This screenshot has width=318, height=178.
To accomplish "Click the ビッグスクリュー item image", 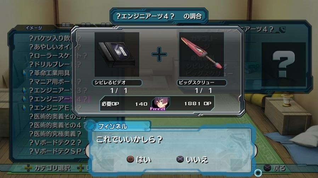I will click(201, 54).
